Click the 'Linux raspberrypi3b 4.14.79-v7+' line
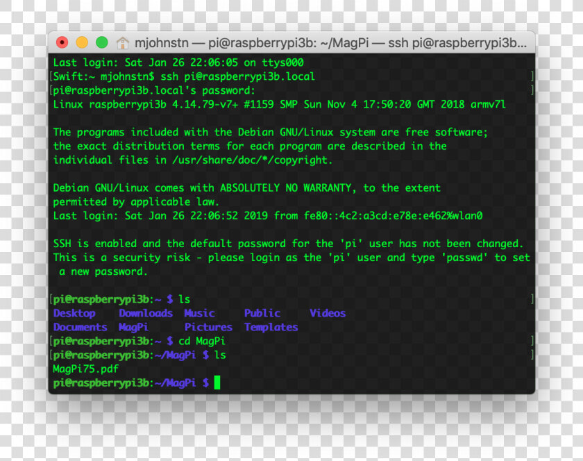The width and height of the screenshot is (583, 461). point(280,105)
